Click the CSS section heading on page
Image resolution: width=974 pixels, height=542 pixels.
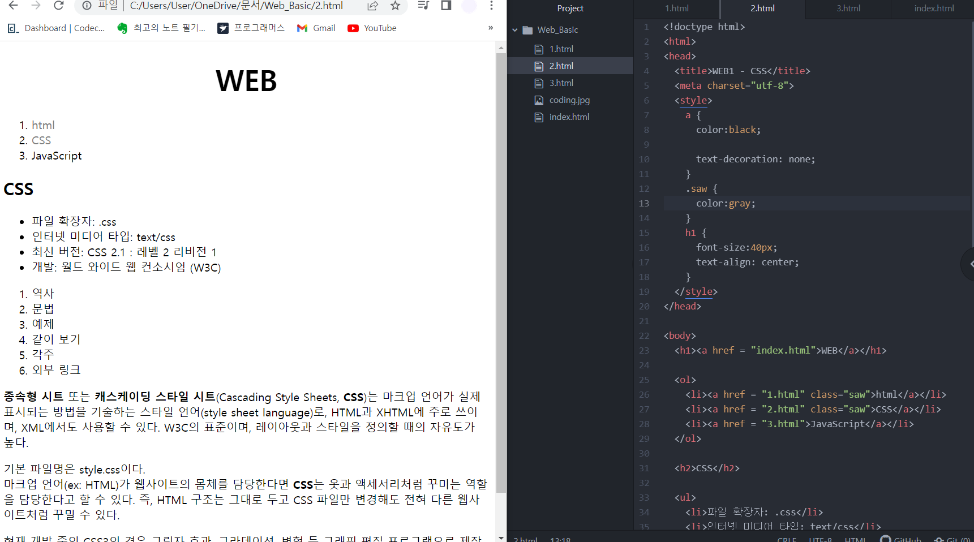pos(19,189)
